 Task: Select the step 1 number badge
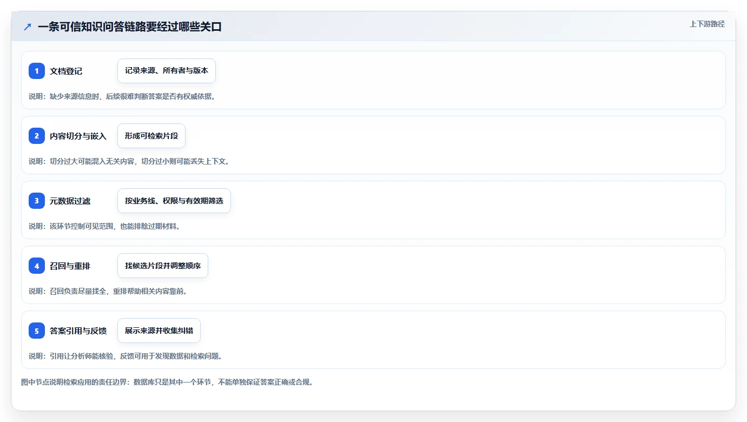tap(37, 71)
